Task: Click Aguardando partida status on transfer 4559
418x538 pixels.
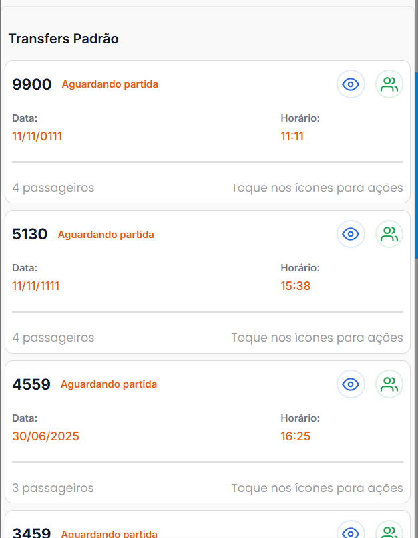Action: [109, 384]
